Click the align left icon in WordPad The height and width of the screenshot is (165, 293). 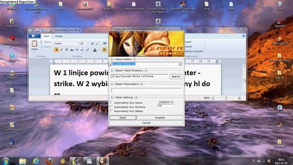tap(105, 50)
